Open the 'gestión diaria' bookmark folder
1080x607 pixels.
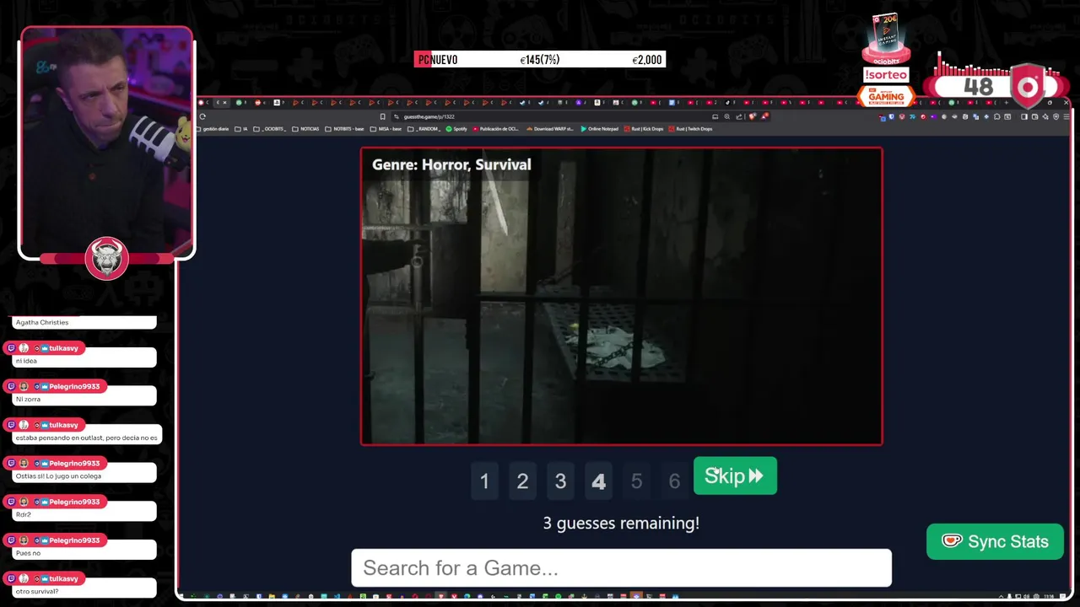coord(213,129)
